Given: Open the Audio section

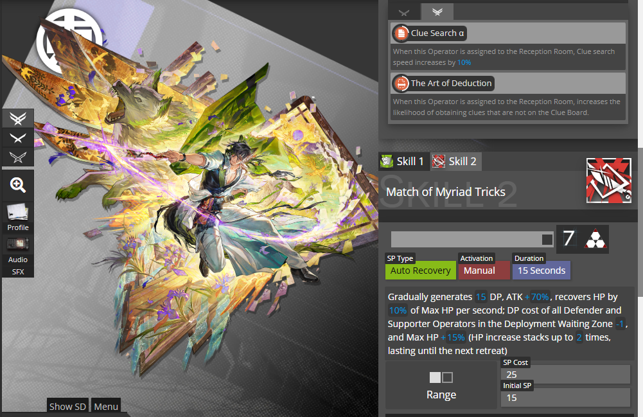Looking at the screenshot, I should pyautogui.click(x=17, y=250).
